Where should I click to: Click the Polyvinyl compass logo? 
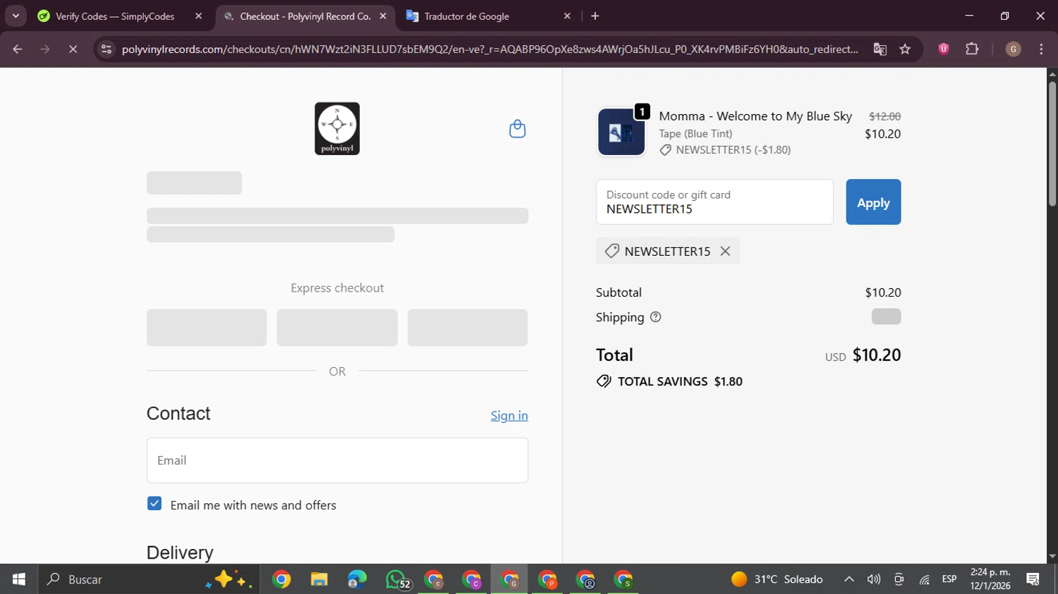337,128
